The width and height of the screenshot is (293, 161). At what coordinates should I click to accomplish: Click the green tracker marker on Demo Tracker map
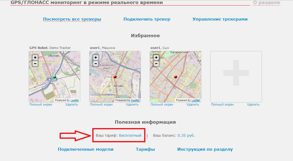pos(54,76)
